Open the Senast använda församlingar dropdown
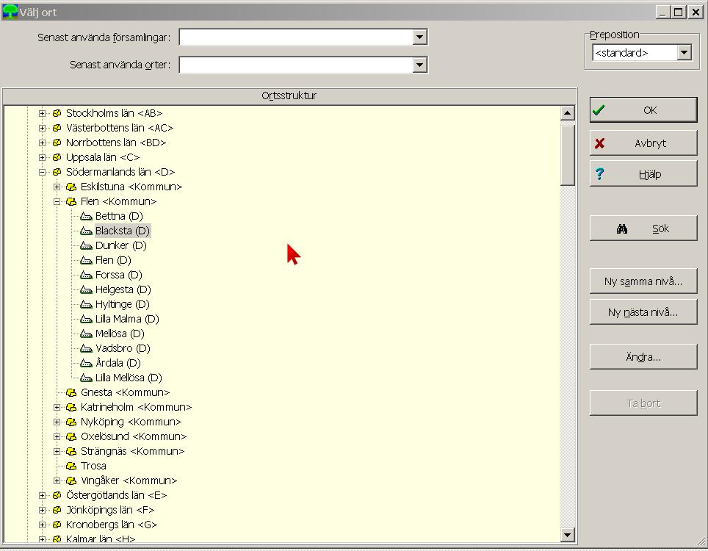Screen dimensions: 708x551 [x=419, y=37]
